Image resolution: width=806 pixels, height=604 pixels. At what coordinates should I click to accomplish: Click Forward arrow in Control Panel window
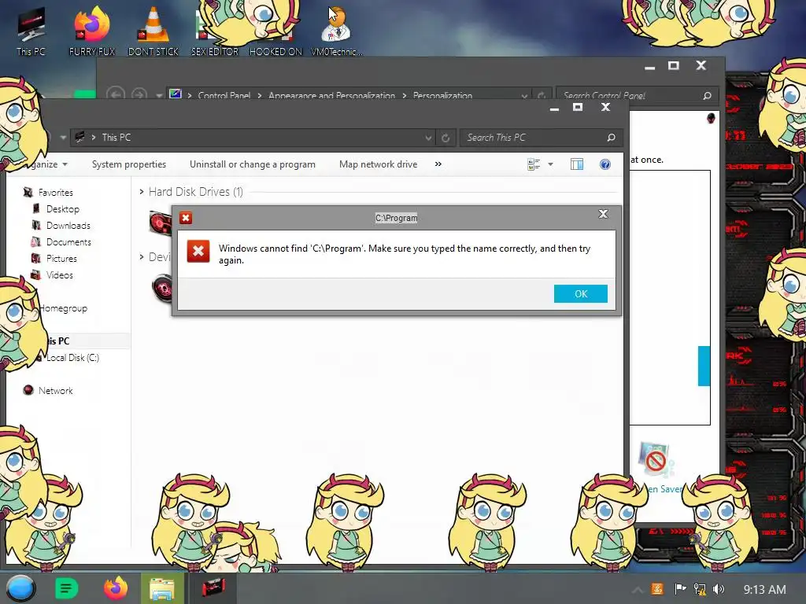(x=139, y=94)
